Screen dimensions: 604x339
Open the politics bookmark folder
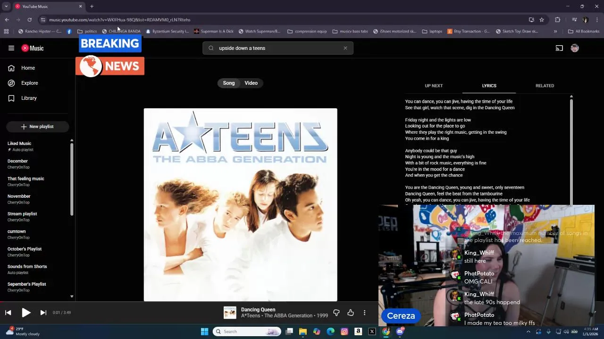(x=87, y=32)
